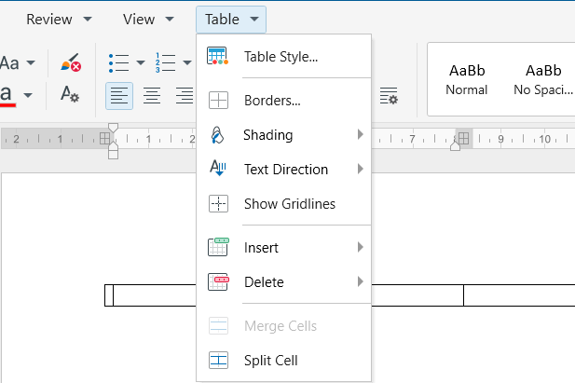The width and height of the screenshot is (575, 383).
Task: Click the numbered list icon
Action: click(165, 63)
